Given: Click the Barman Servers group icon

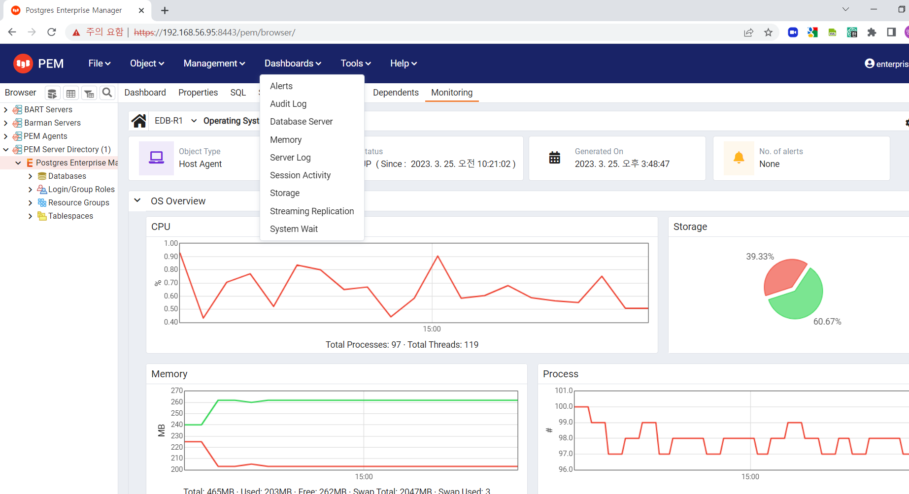Looking at the screenshot, I should [18, 123].
